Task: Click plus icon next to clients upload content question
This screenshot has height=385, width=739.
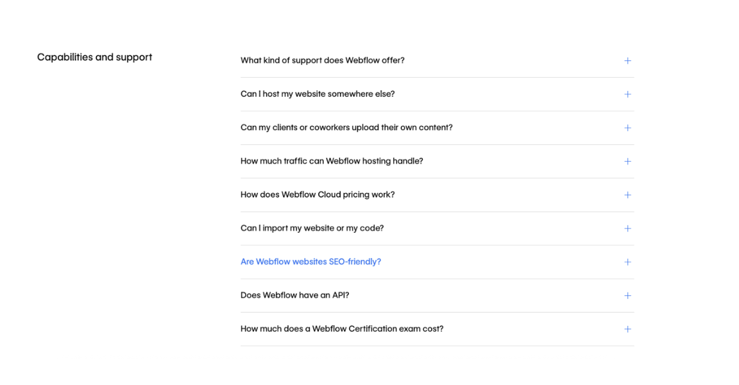Action: click(627, 128)
